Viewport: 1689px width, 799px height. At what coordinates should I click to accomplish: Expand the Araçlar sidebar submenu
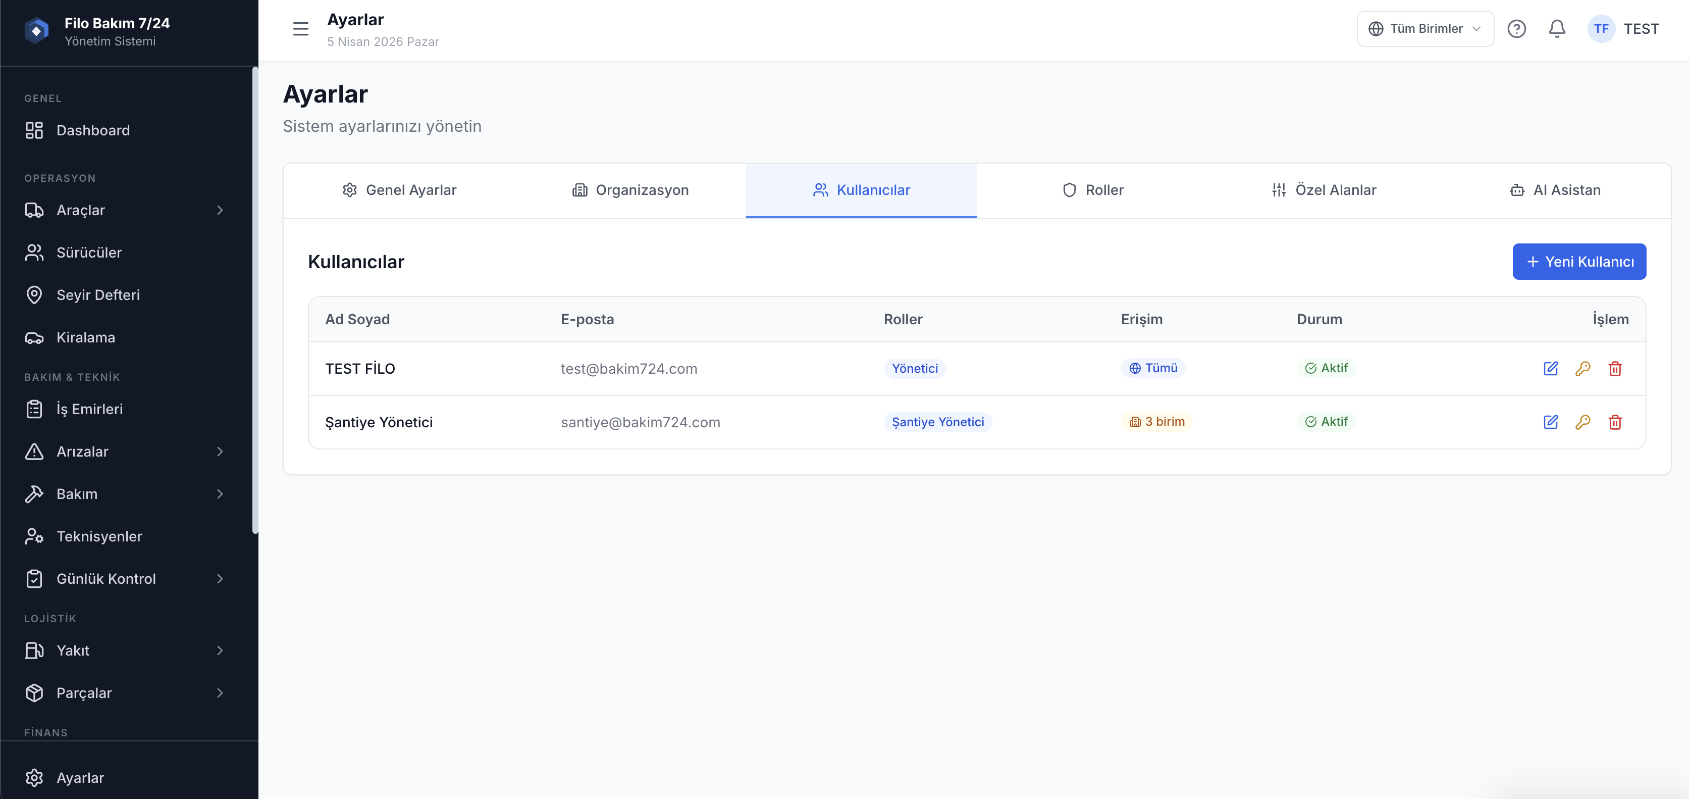pyautogui.click(x=220, y=210)
